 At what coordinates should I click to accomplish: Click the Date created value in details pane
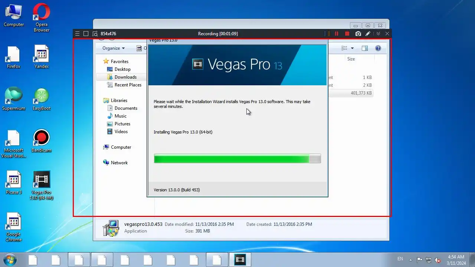tap(293, 224)
